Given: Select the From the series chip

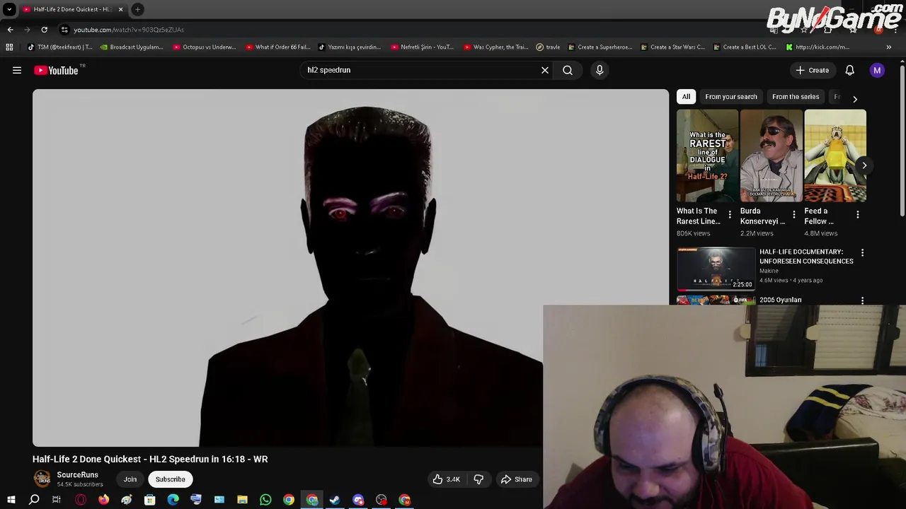Looking at the screenshot, I should [x=796, y=97].
